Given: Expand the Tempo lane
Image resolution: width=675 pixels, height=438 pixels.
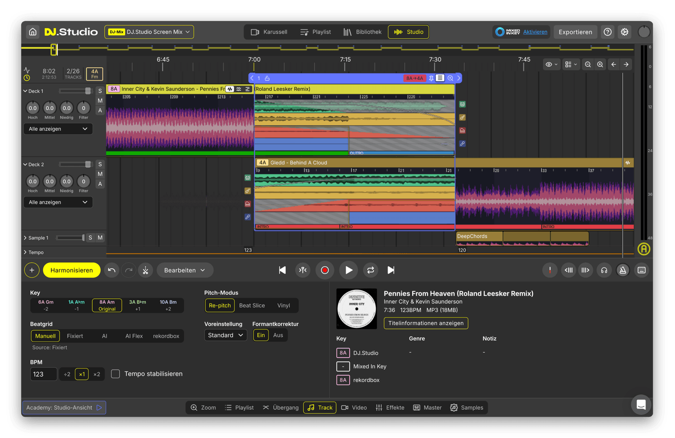Looking at the screenshot, I should (25, 252).
